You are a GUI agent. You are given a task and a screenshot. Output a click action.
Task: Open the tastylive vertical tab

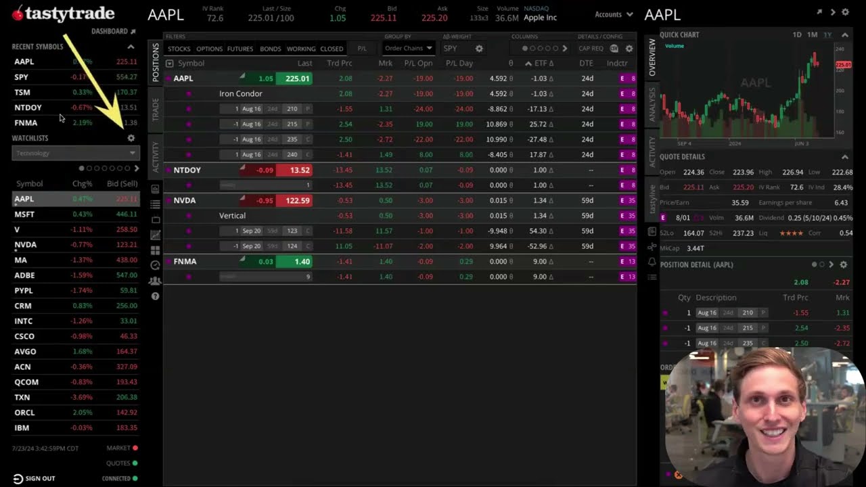(x=652, y=199)
